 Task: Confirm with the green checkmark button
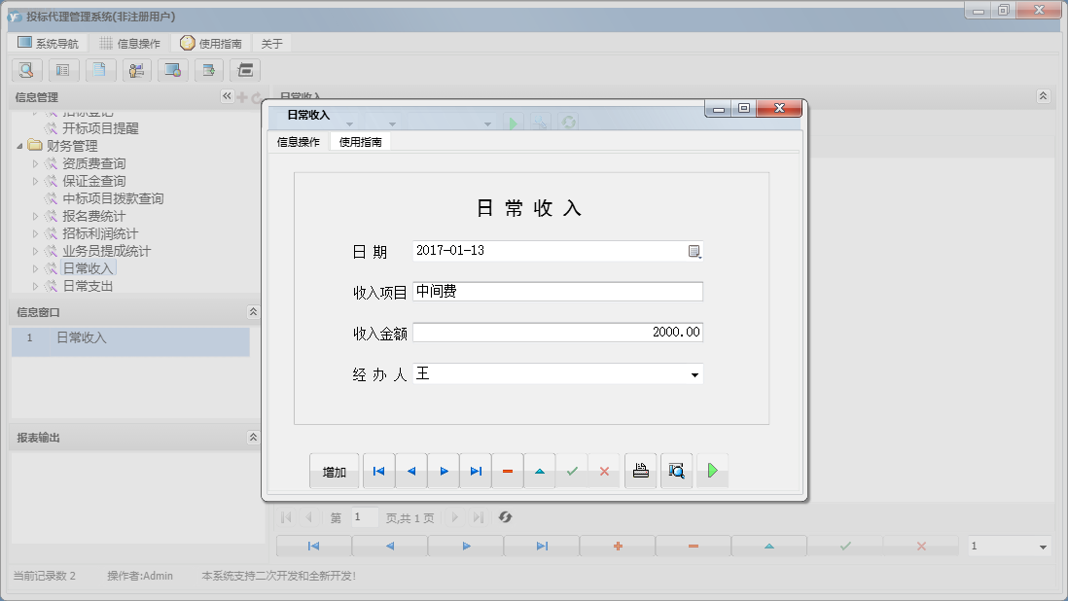572,470
